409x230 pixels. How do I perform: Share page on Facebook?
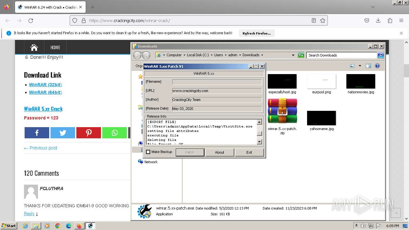pyautogui.click(x=37, y=133)
